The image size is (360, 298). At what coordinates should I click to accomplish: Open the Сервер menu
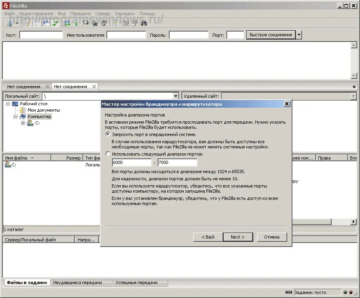click(103, 14)
